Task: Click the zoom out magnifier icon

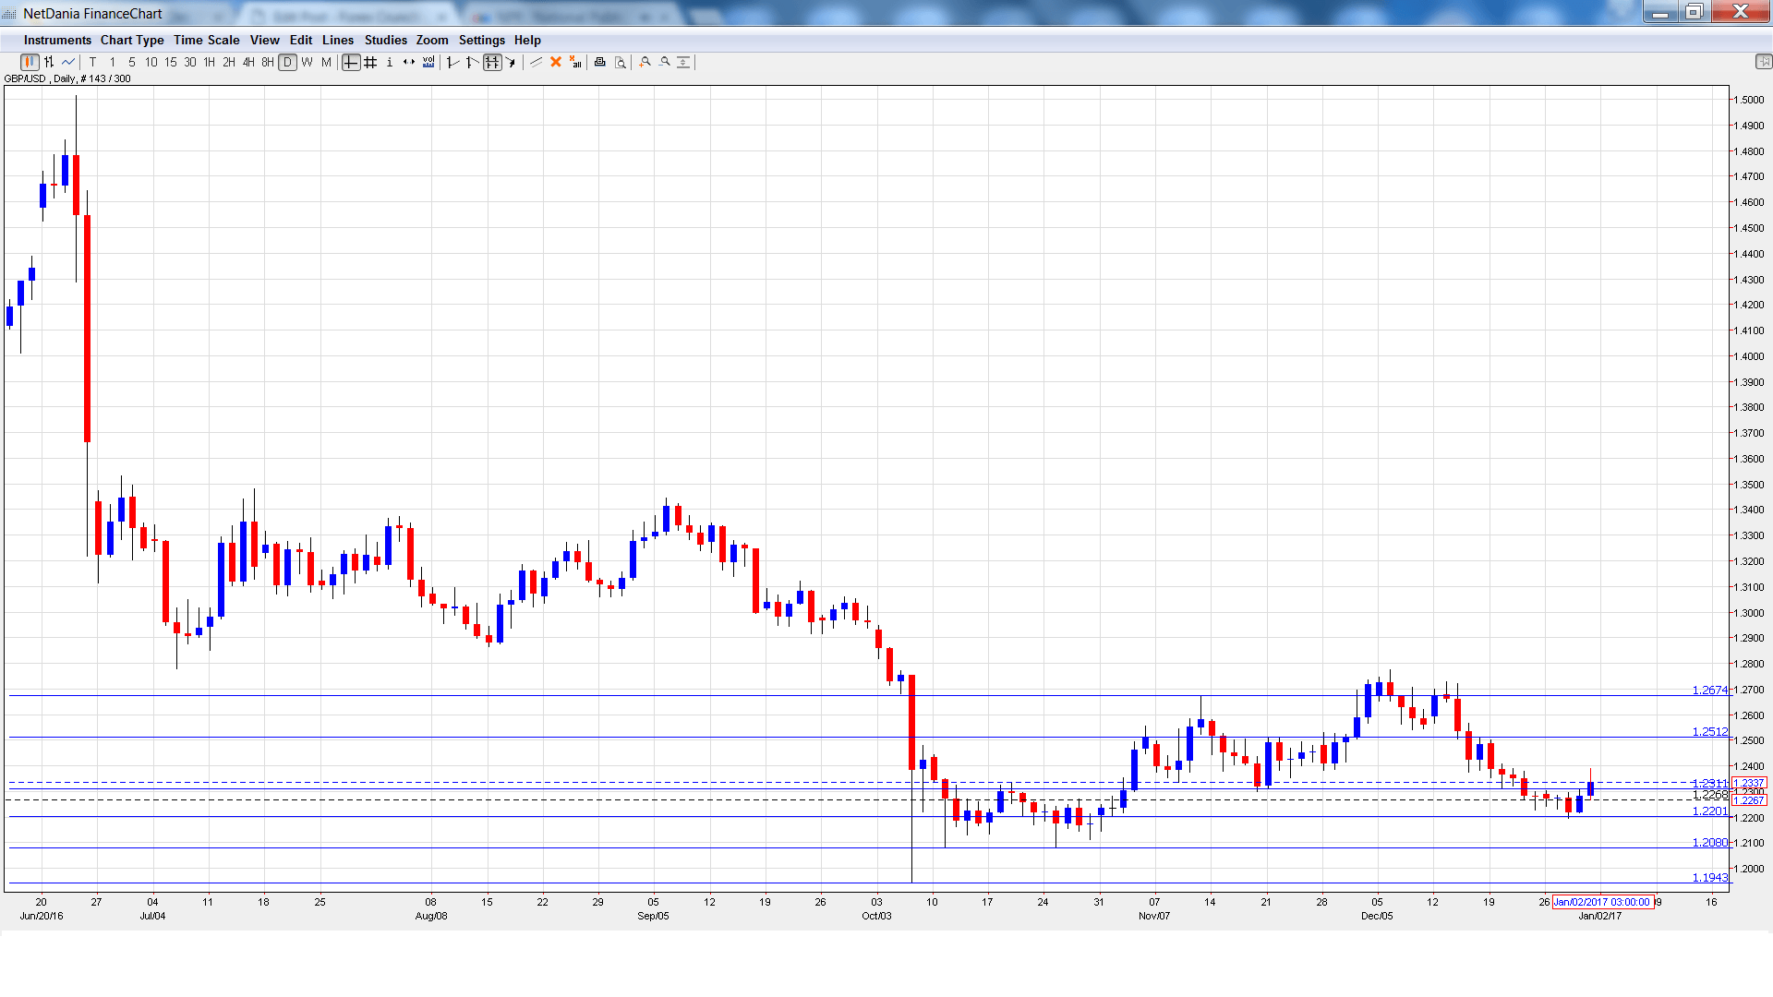Action: pyautogui.click(x=665, y=63)
